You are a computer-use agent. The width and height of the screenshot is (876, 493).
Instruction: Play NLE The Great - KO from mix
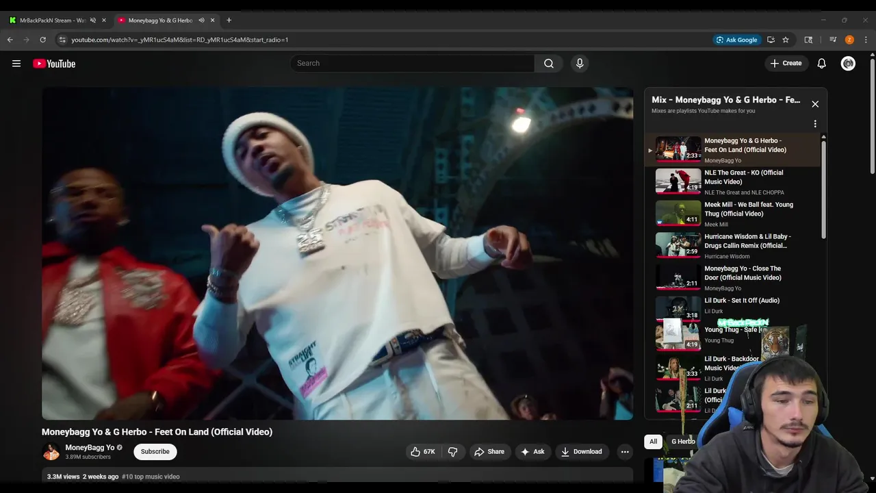pyautogui.click(x=732, y=182)
